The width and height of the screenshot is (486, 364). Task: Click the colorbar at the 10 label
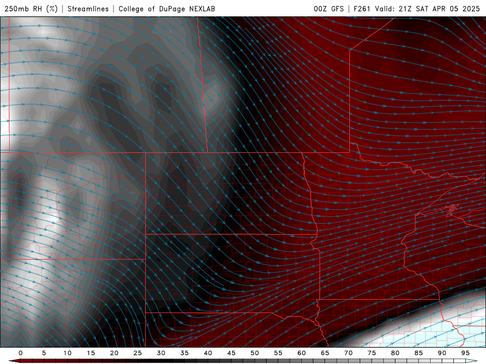67,353
